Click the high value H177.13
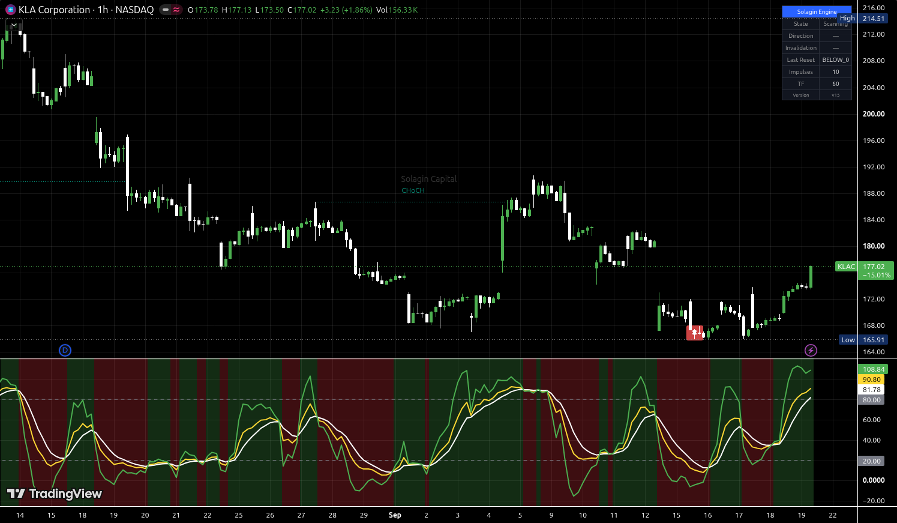 click(236, 10)
